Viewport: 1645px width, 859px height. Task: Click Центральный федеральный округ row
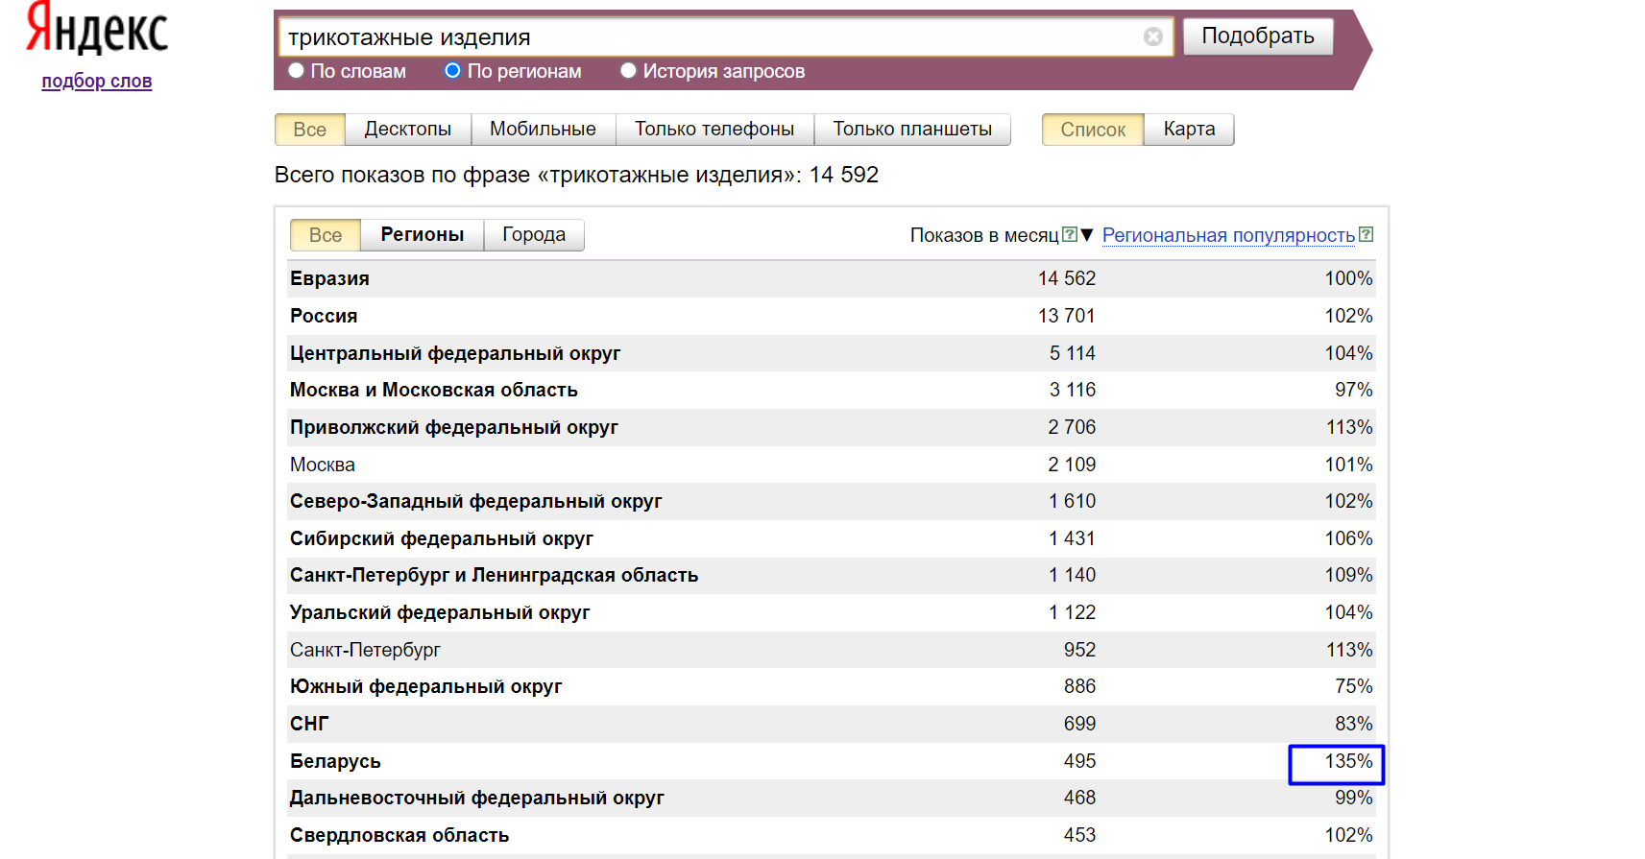[832, 353]
